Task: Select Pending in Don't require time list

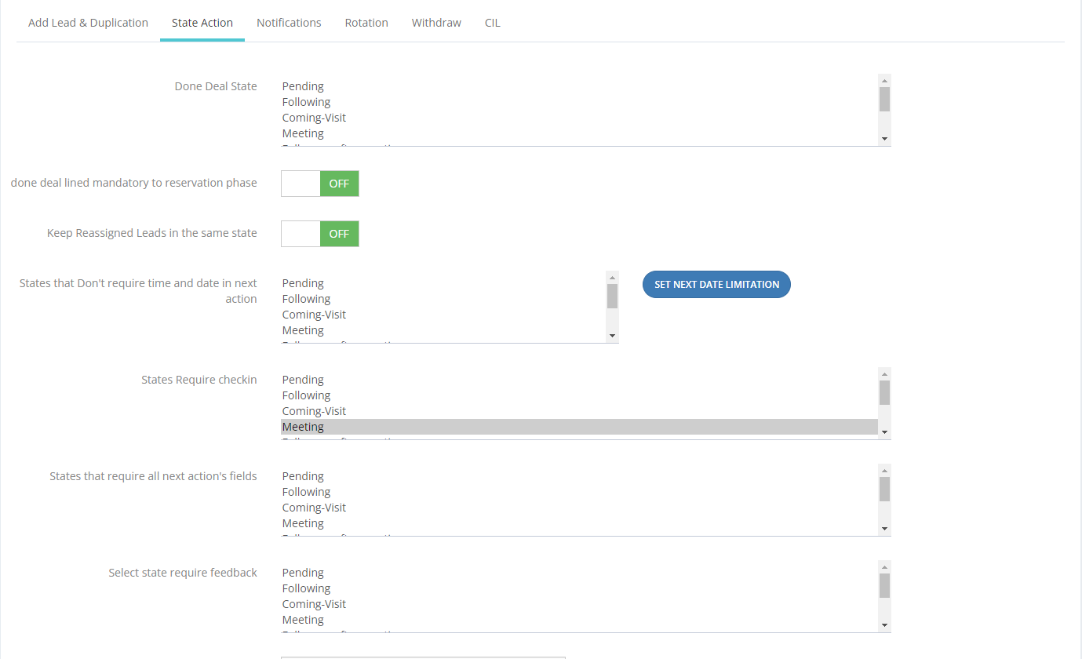Action: [443, 283]
